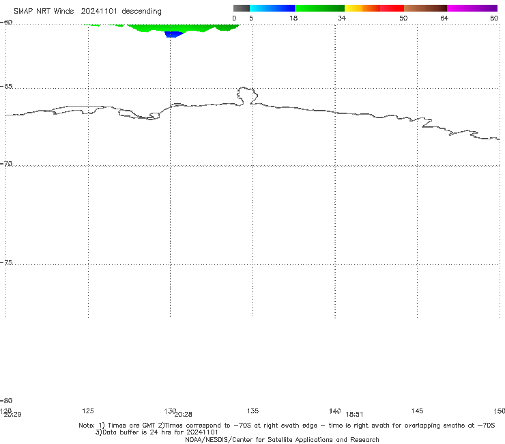Click the longitude label '135'
The image size is (505, 444).
252,411
